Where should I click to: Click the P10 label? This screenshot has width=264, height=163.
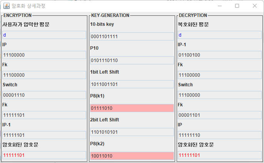[x=94, y=48]
